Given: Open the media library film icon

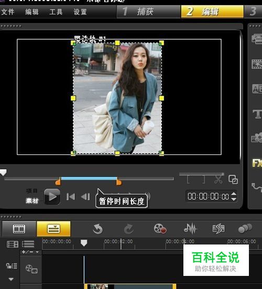Looking at the screenshot, I should 257,39.
